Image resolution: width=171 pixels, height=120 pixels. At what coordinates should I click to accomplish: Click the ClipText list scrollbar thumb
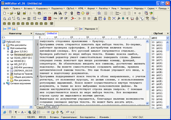168,47
